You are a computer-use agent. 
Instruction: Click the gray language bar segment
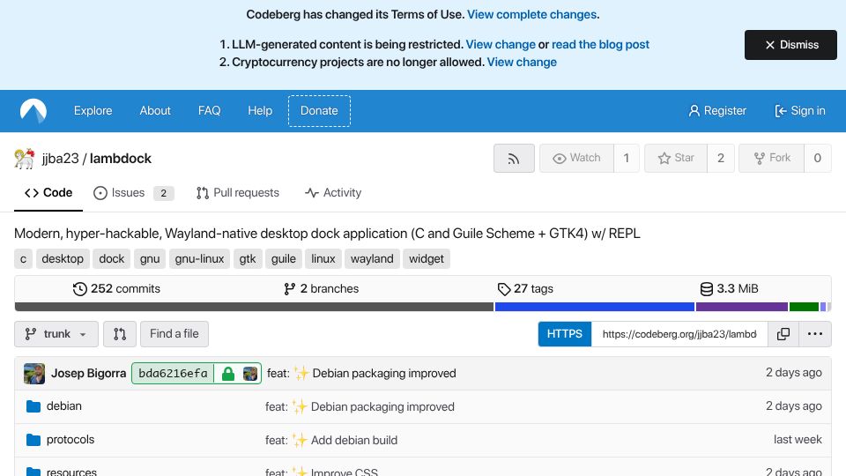point(254,307)
